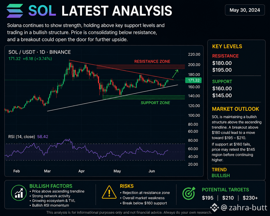The height and width of the screenshot is (216, 270).
Task: Click the Apr label on time axis
Action: point(82,171)
